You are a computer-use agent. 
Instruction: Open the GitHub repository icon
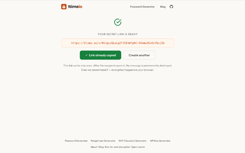click(x=171, y=7)
